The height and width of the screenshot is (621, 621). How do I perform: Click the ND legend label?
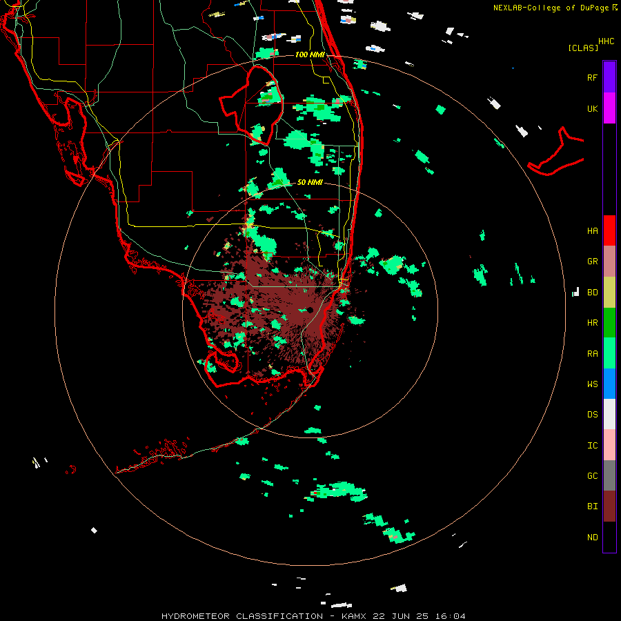coord(592,538)
